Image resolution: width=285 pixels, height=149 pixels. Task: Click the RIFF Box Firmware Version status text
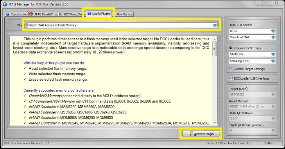pyautogui.click(x=26, y=143)
